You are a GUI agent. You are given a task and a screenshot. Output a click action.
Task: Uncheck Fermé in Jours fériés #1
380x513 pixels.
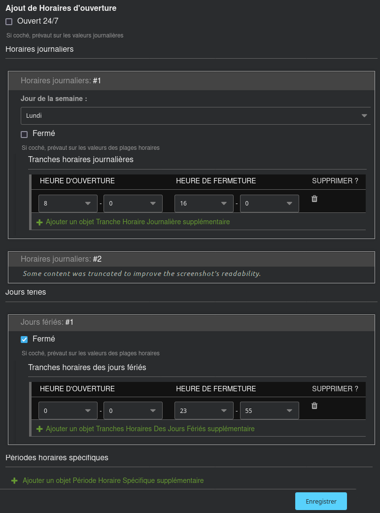tap(24, 340)
